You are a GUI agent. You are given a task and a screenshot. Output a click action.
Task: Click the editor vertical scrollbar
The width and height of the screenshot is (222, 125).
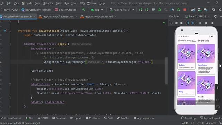point(166,71)
